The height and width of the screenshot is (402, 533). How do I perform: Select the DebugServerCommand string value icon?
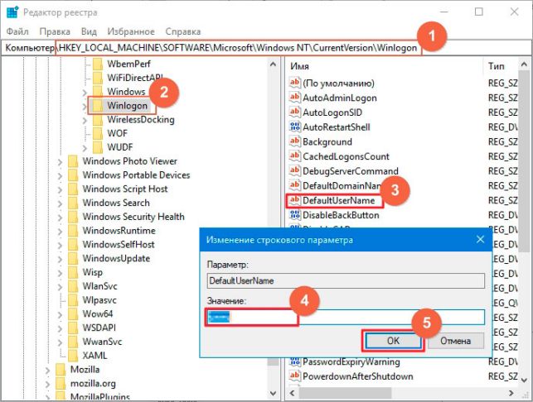[x=295, y=170]
